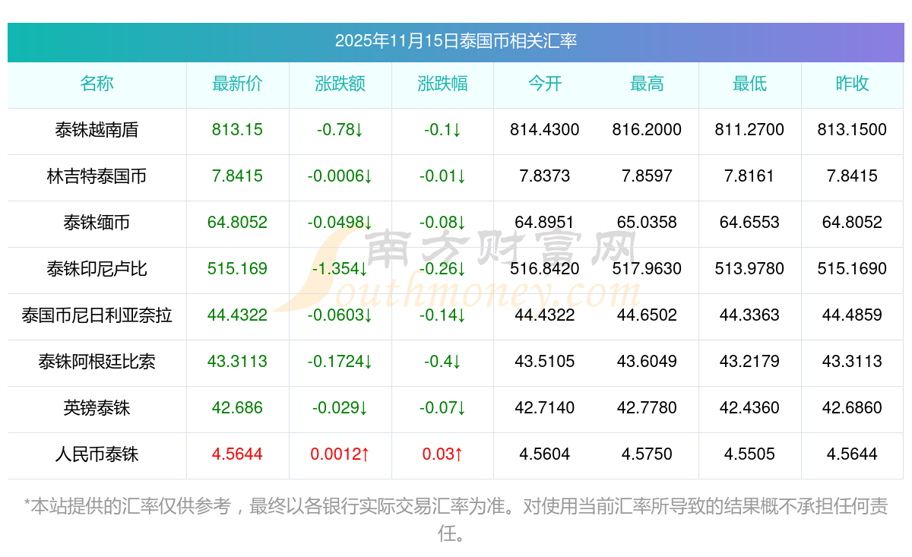Select high value 816.2000
This screenshot has width=912, height=557.
click(647, 130)
